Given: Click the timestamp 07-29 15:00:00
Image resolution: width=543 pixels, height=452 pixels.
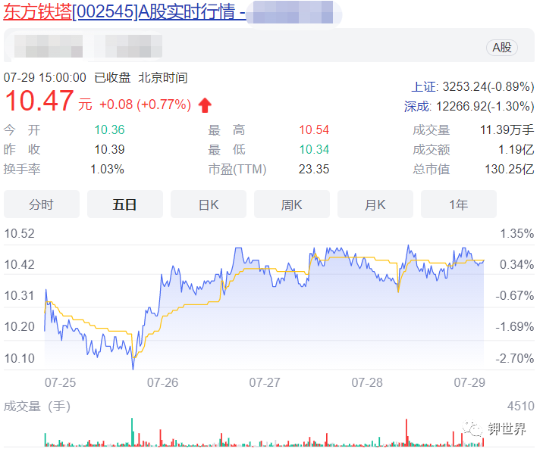Looking at the screenshot, I should tap(45, 77).
